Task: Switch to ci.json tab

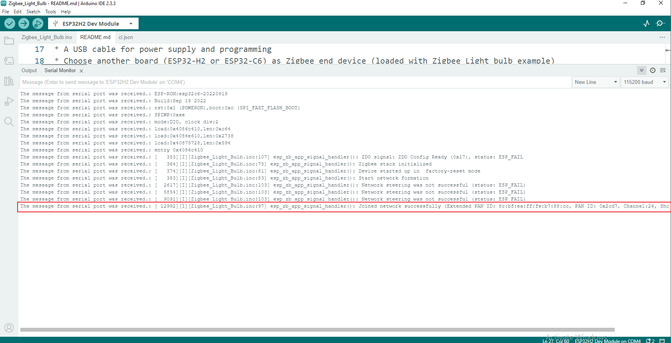Action: [x=126, y=37]
